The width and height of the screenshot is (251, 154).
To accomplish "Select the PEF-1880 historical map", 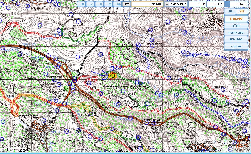I will pos(236,39).
